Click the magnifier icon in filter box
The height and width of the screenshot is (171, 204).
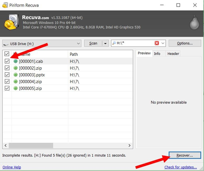(114, 43)
